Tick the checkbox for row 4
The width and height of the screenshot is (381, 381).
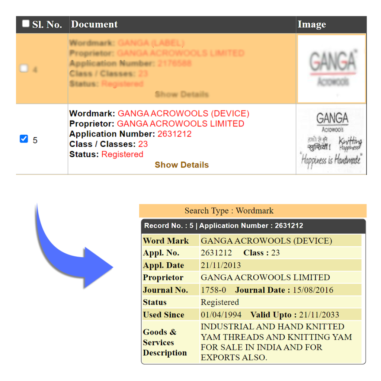(24, 68)
